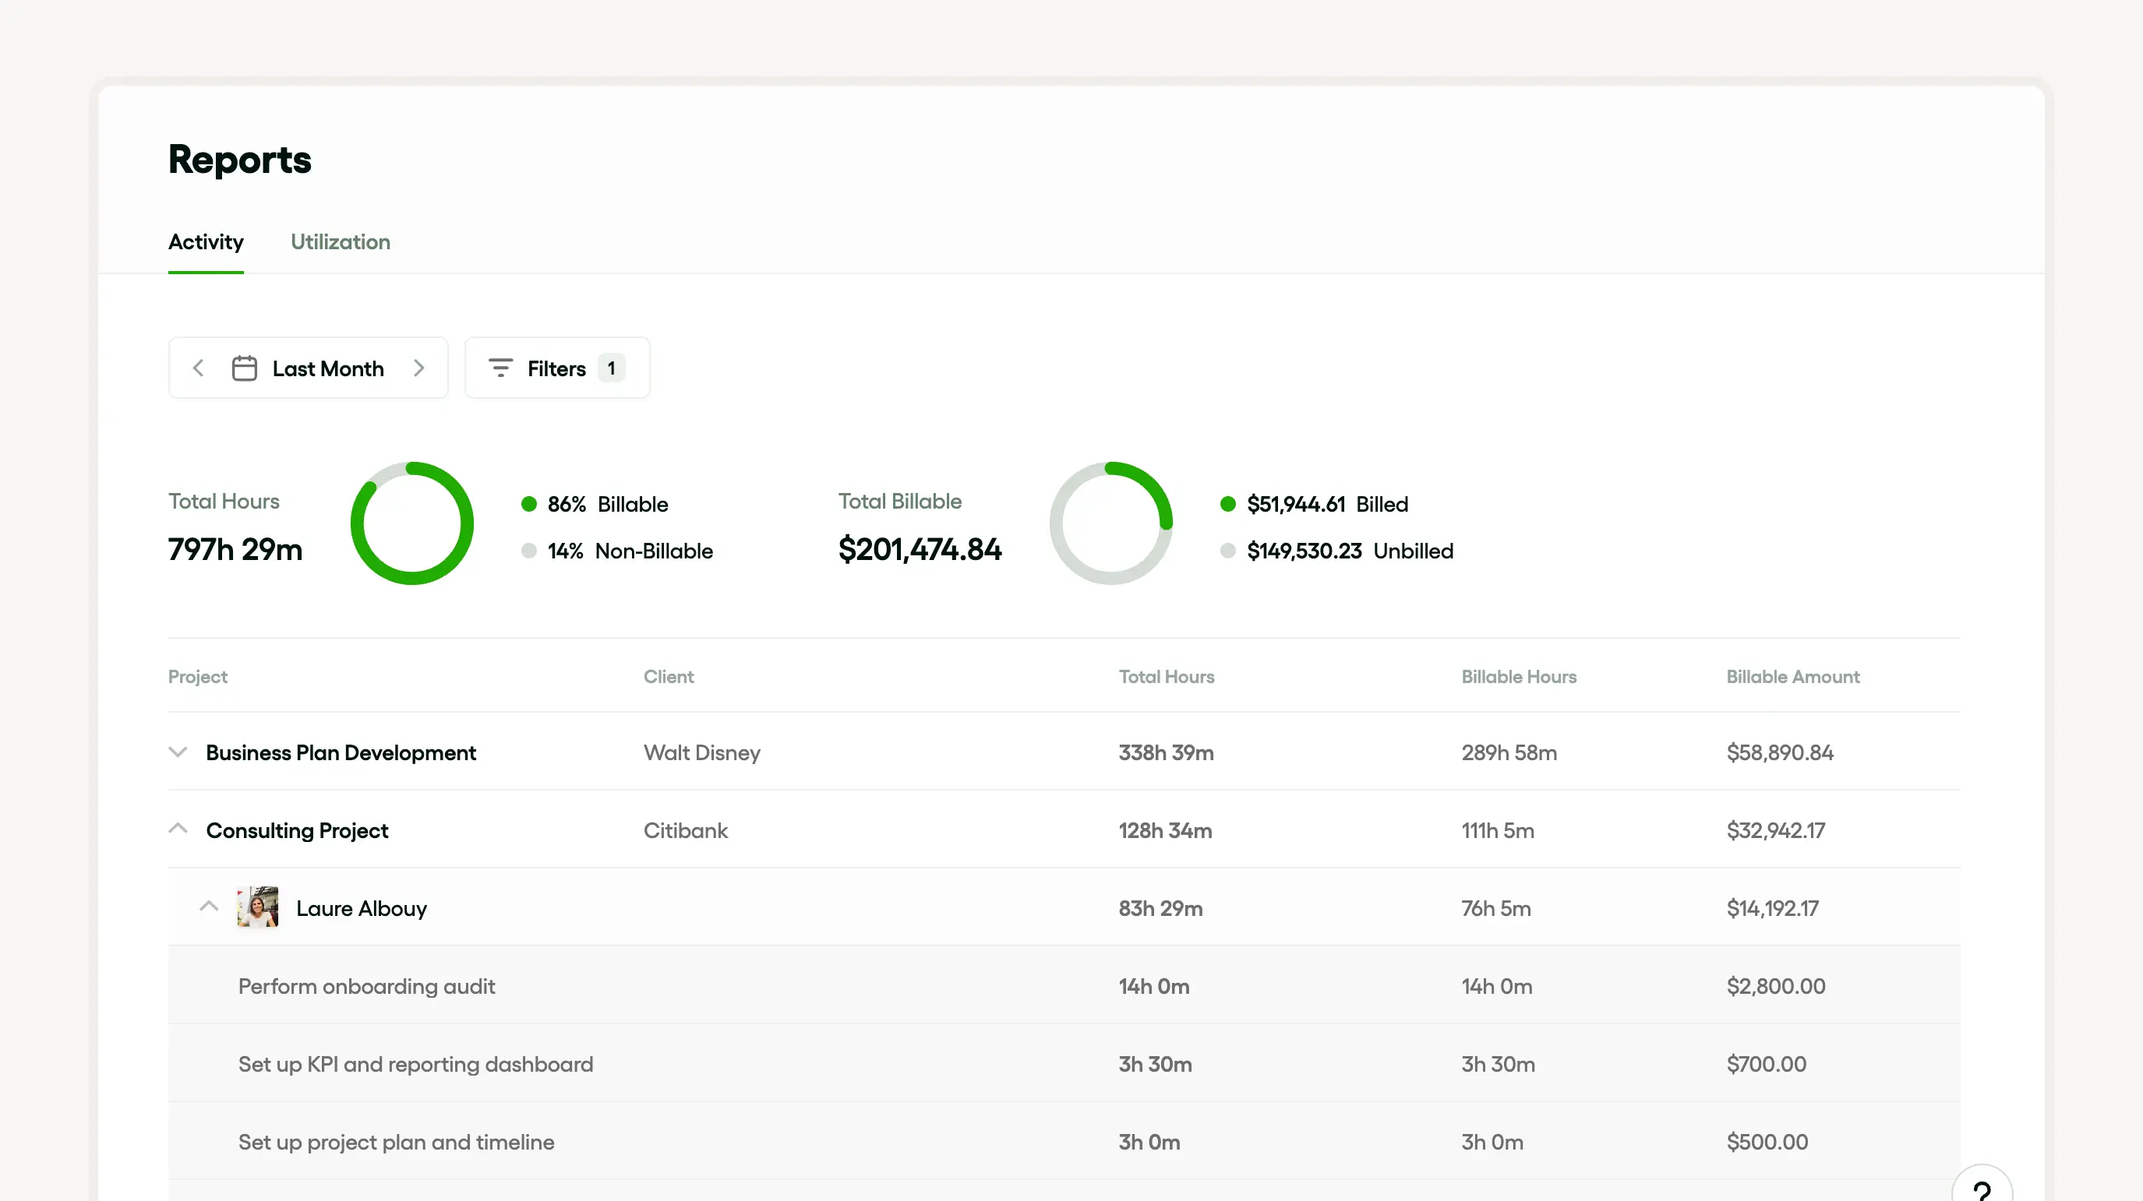Expand the Business Plan Development row
Screen dimensions: 2143x1201
(178, 752)
